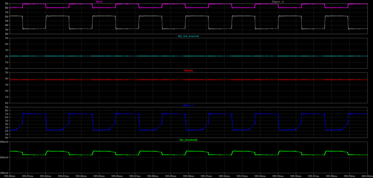Click the 600mV axis label in threshold pane
373x178 pixels.
(4, 158)
